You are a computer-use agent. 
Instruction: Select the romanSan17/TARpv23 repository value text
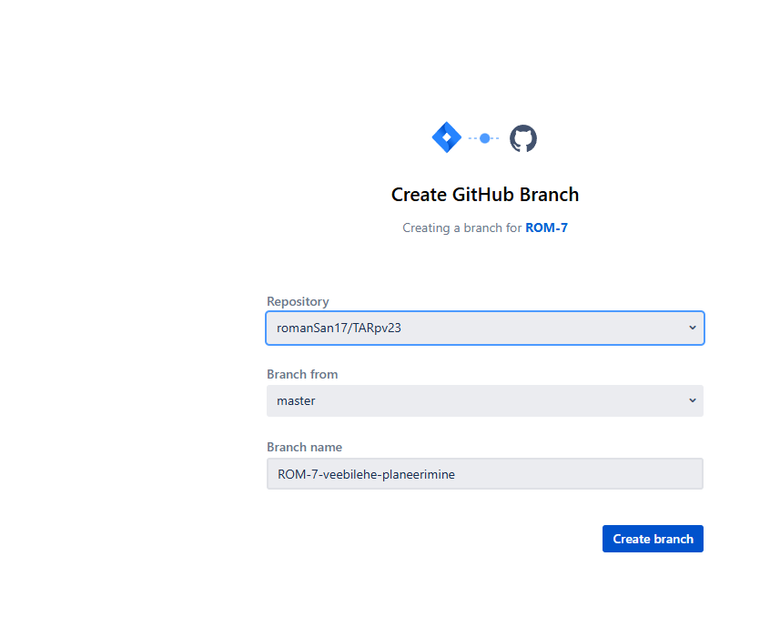click(x=339, y=329)
